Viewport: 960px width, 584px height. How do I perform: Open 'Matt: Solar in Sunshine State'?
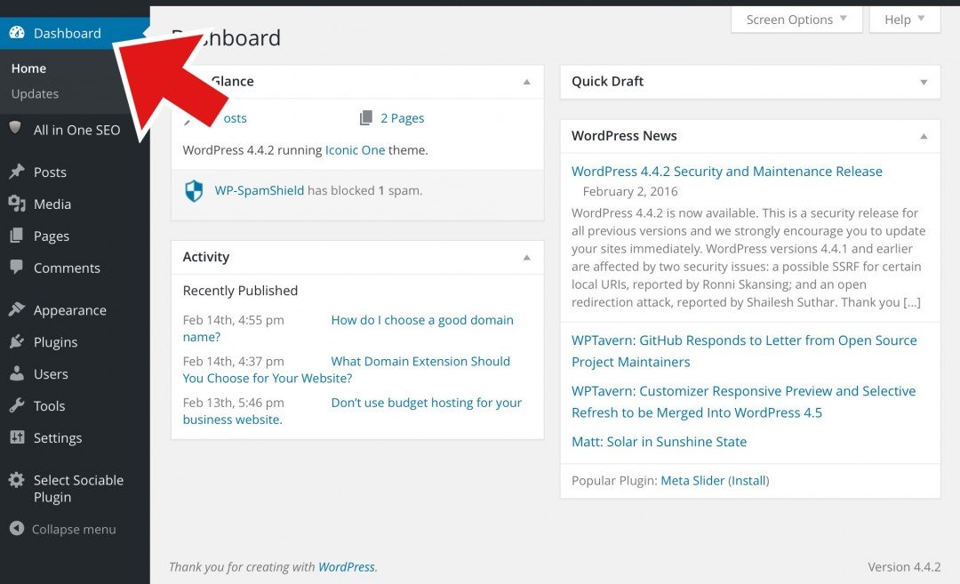659,442
